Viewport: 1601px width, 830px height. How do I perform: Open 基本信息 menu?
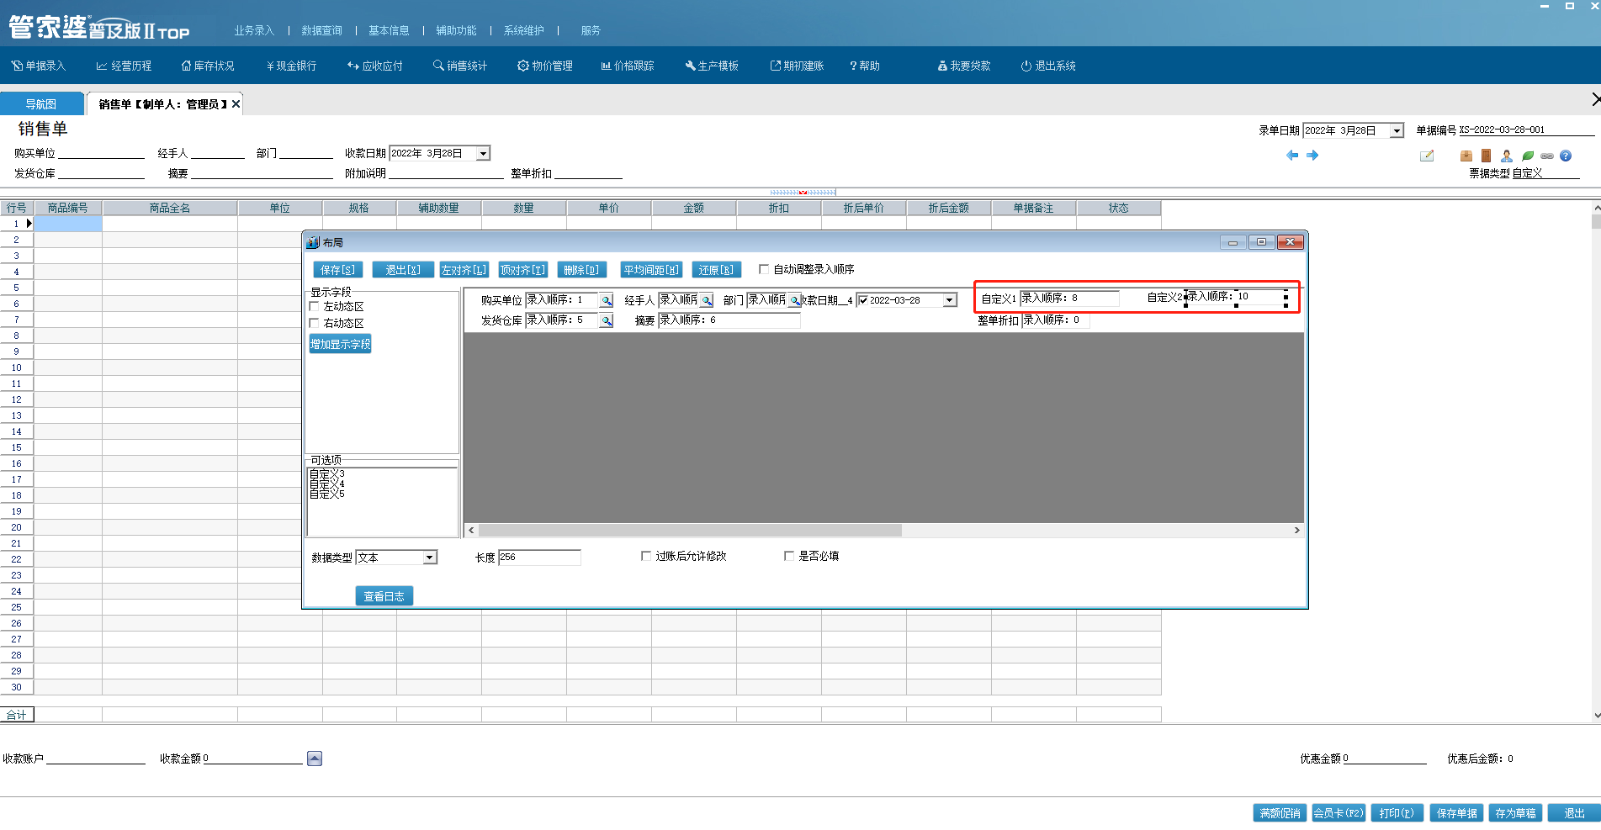click(389, 30)
